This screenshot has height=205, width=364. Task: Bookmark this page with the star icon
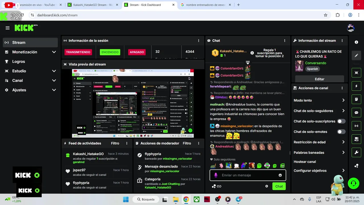tap(326, 15)
